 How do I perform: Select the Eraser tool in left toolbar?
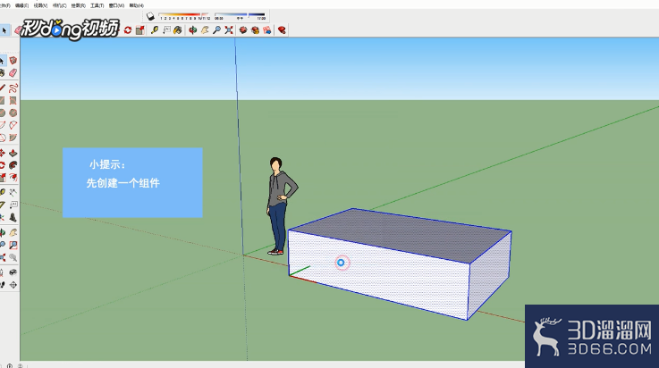pyautogui.click(x=13, y=73)
